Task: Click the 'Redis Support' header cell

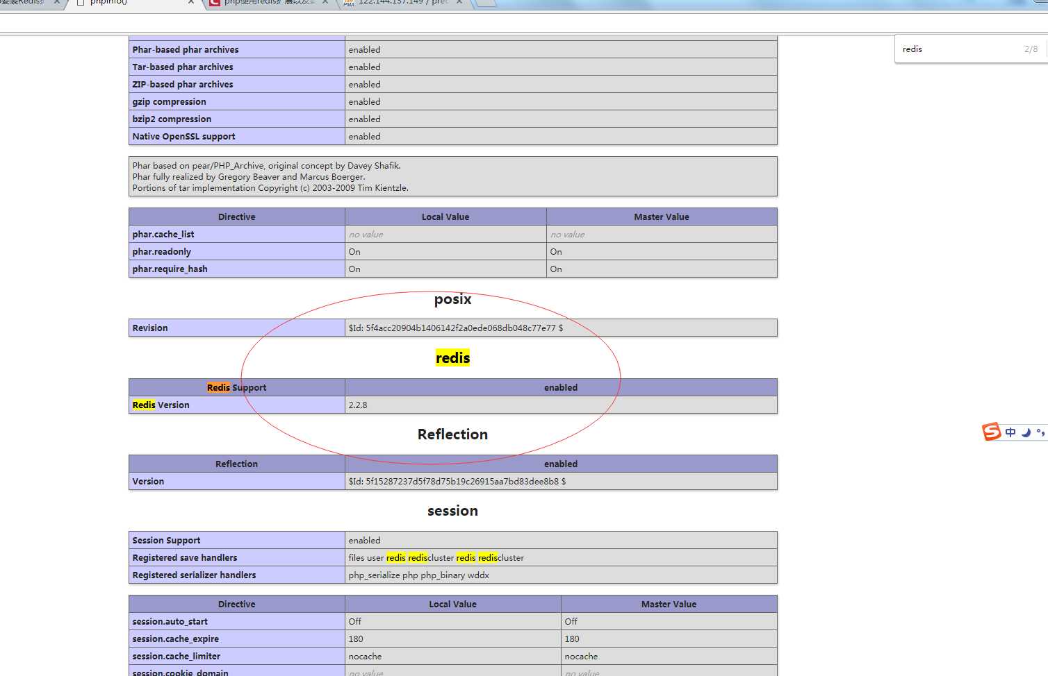Action: click(x=237, y=387)
